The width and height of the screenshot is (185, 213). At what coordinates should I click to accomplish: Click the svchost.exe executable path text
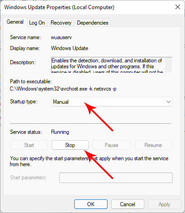pyautogui.click(x=63, y=89)
